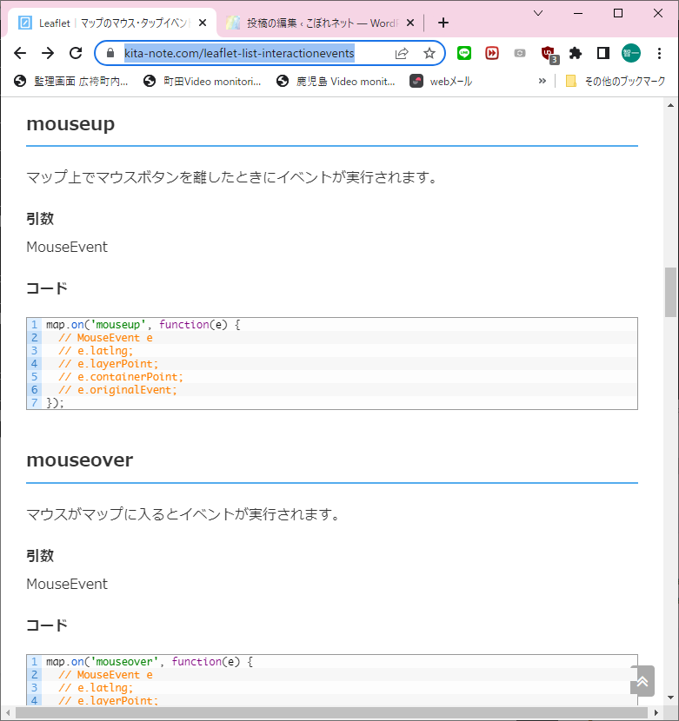Share this page from the address bar
Screen dimensions: 679x721
pos(402,53)
